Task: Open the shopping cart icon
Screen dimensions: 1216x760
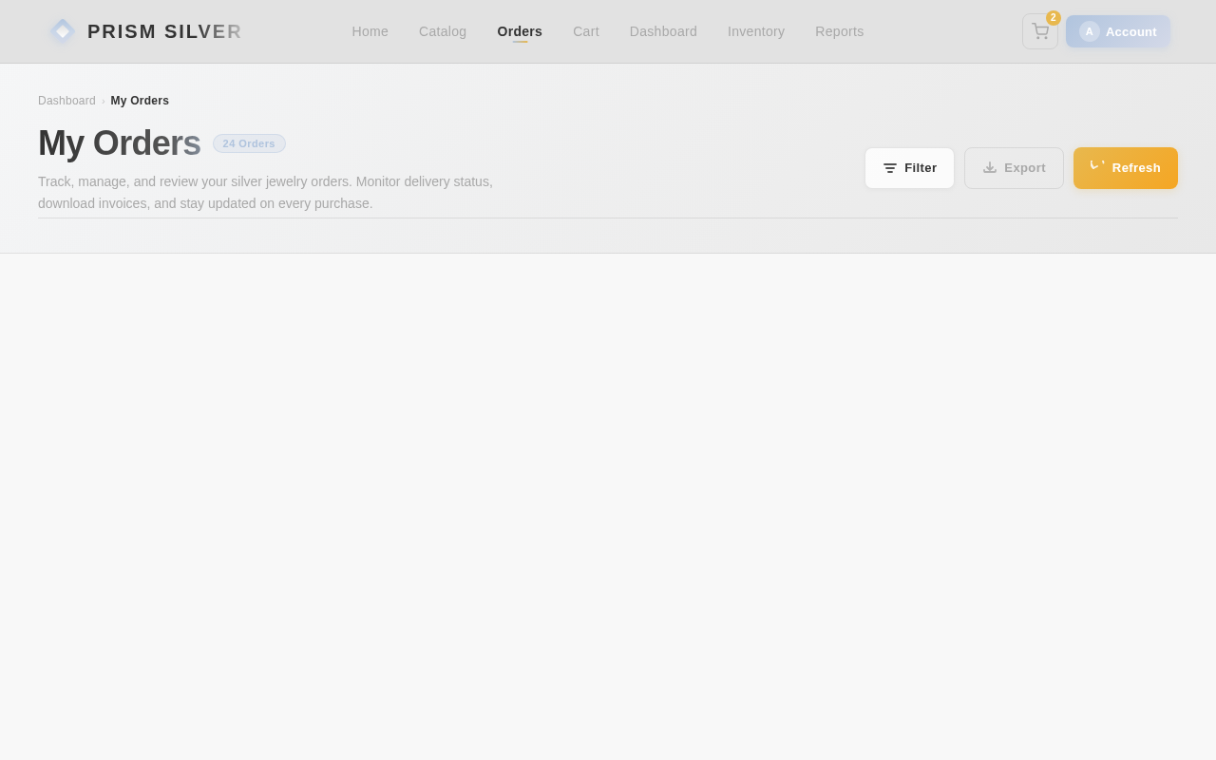Action: click(1040, 31)
